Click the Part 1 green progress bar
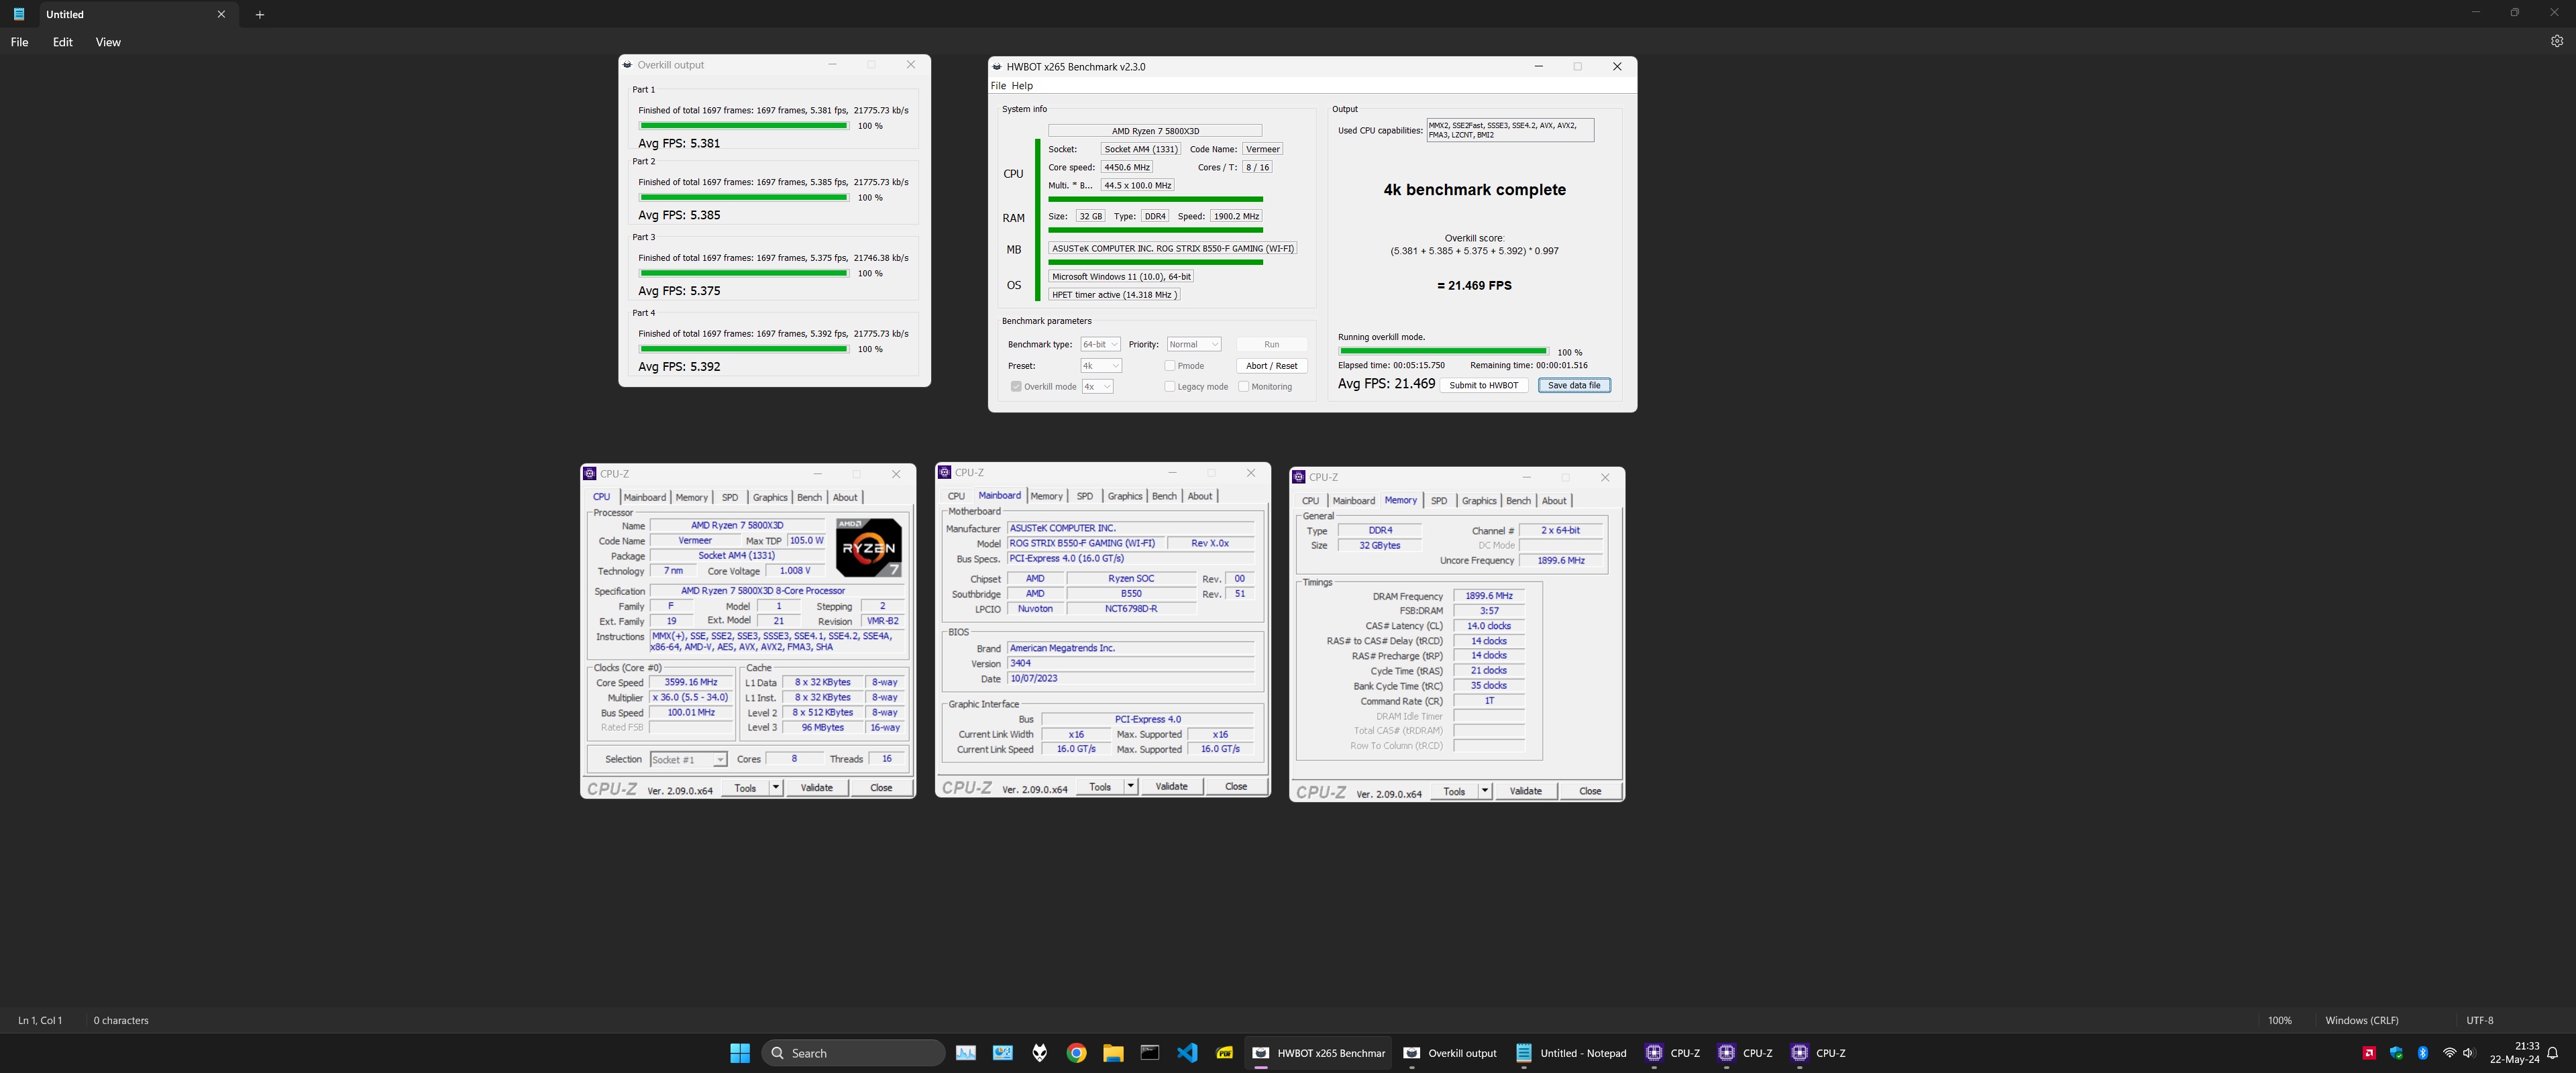Viewport: 2576px width, 1073px height. click(744, 126)
